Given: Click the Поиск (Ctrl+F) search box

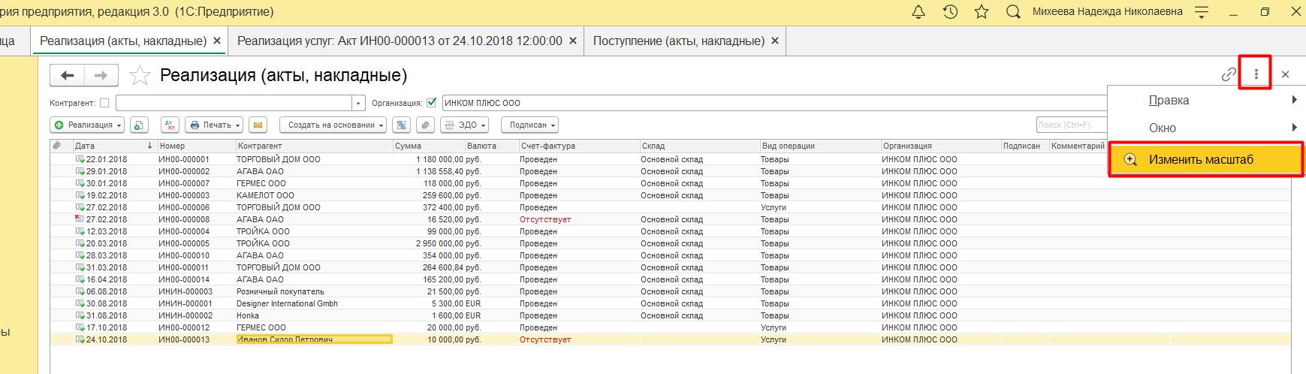Looking at the screenshot, I should (1072, 125).
